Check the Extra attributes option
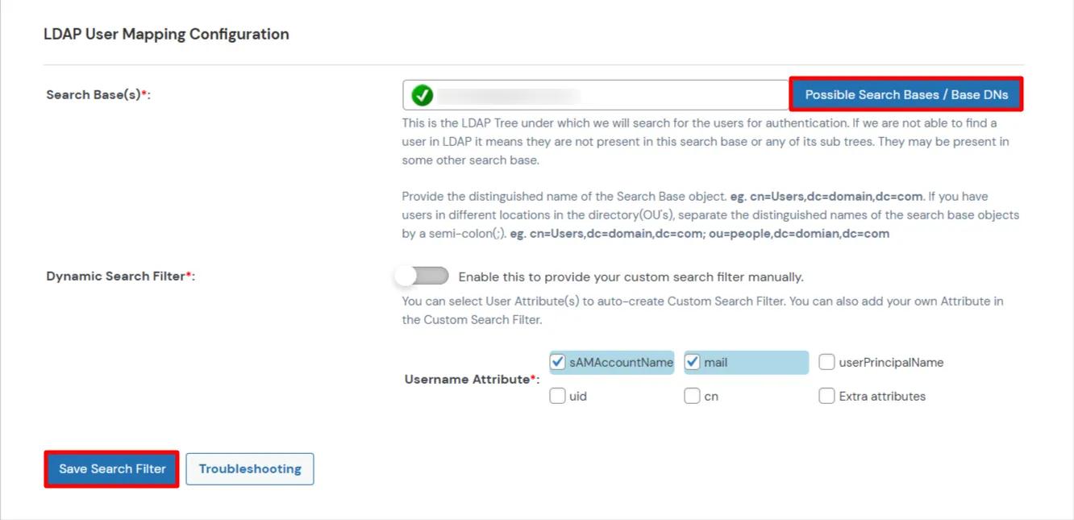 pos(826,396)
